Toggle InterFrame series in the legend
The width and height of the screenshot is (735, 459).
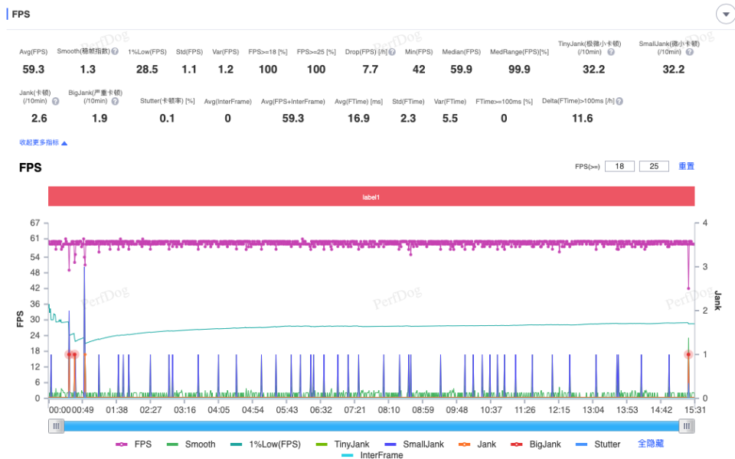pos(372,454)
